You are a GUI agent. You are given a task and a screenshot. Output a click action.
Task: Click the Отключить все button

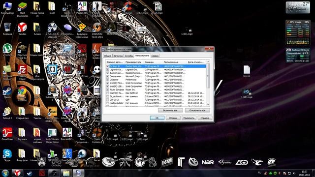pos(197,110)
